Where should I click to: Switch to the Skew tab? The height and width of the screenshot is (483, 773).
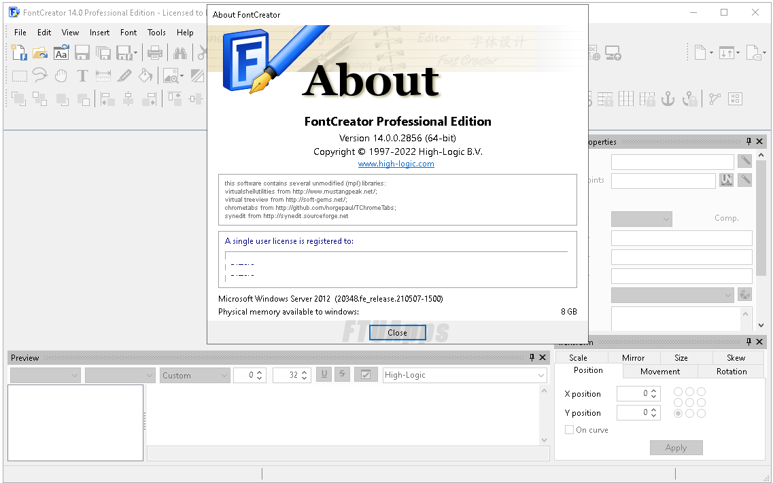click(x=736, y=358)
